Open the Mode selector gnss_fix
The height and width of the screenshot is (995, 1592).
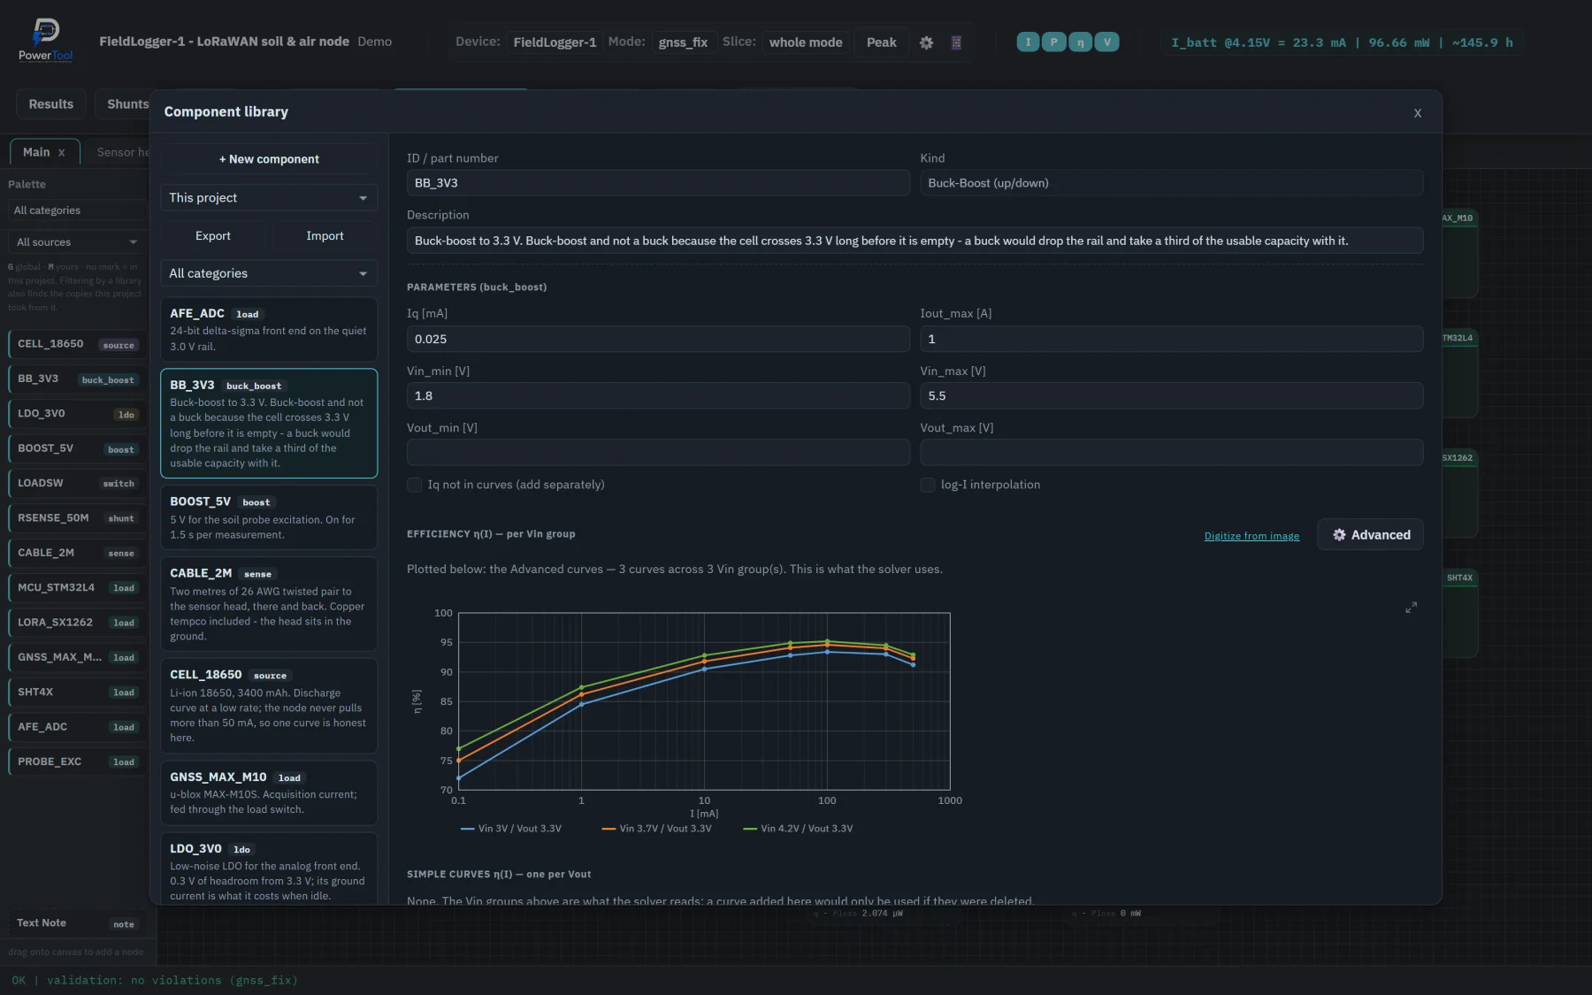(683, 42)
